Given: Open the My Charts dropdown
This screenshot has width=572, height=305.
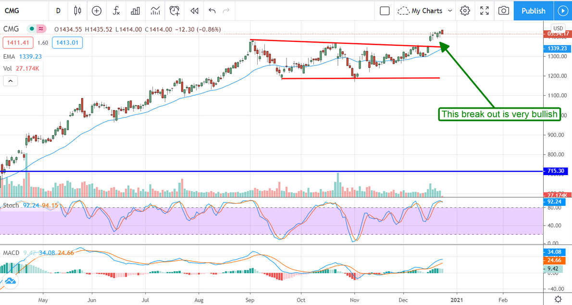Looking at the screenshot, I should pos(424,11).
